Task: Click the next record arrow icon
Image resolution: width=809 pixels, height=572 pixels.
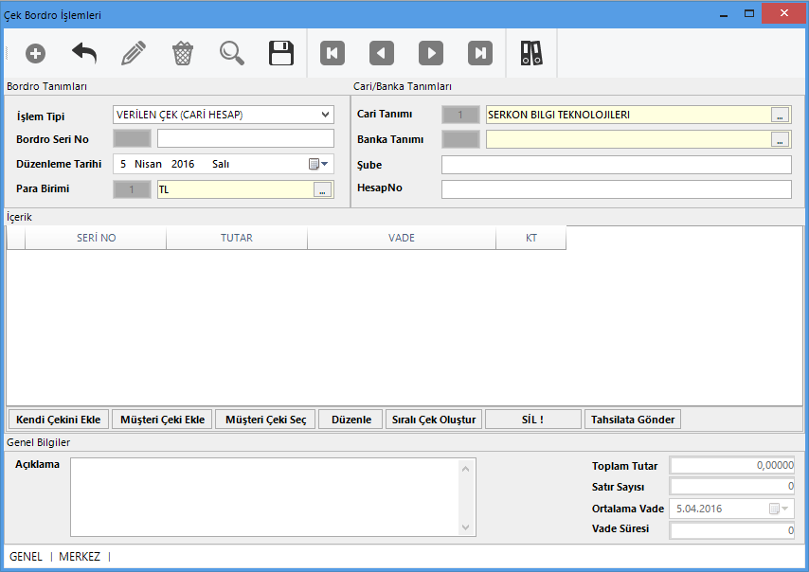Action: click(431, 53)
